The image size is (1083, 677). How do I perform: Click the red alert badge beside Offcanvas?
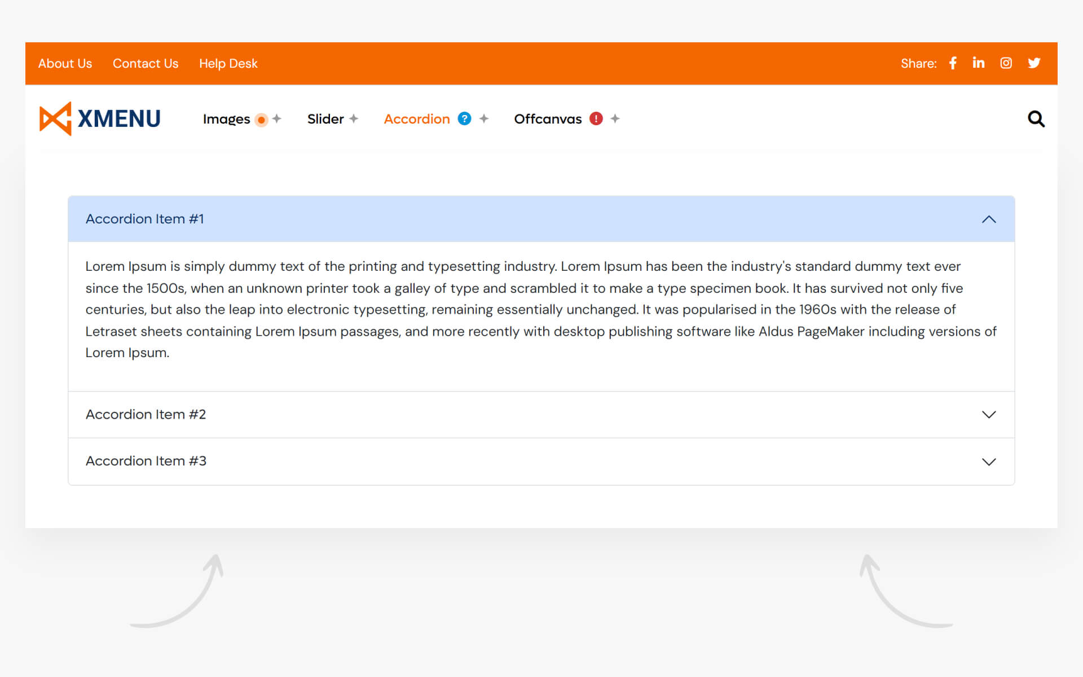click(596, 118)
